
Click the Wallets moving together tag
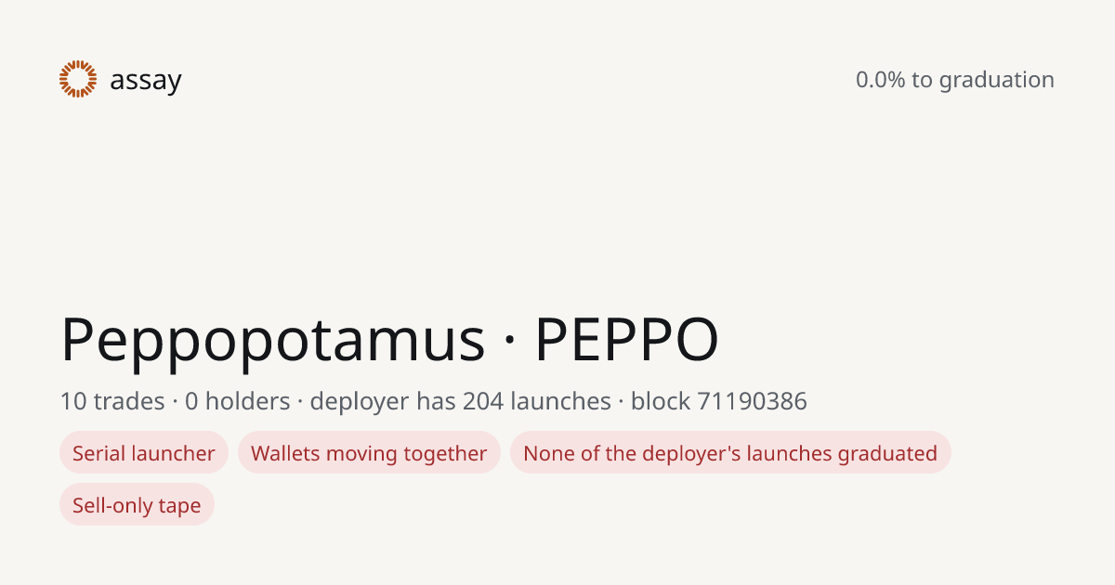point(369,453)
